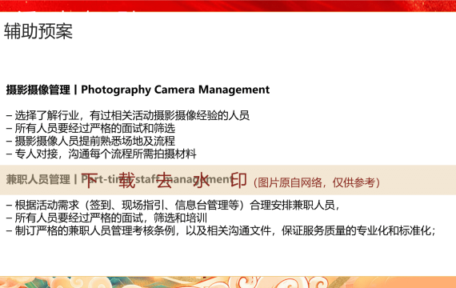Click the heading 摄影摄像管理 | Photography Camera Management

click(x=138, y=90)
